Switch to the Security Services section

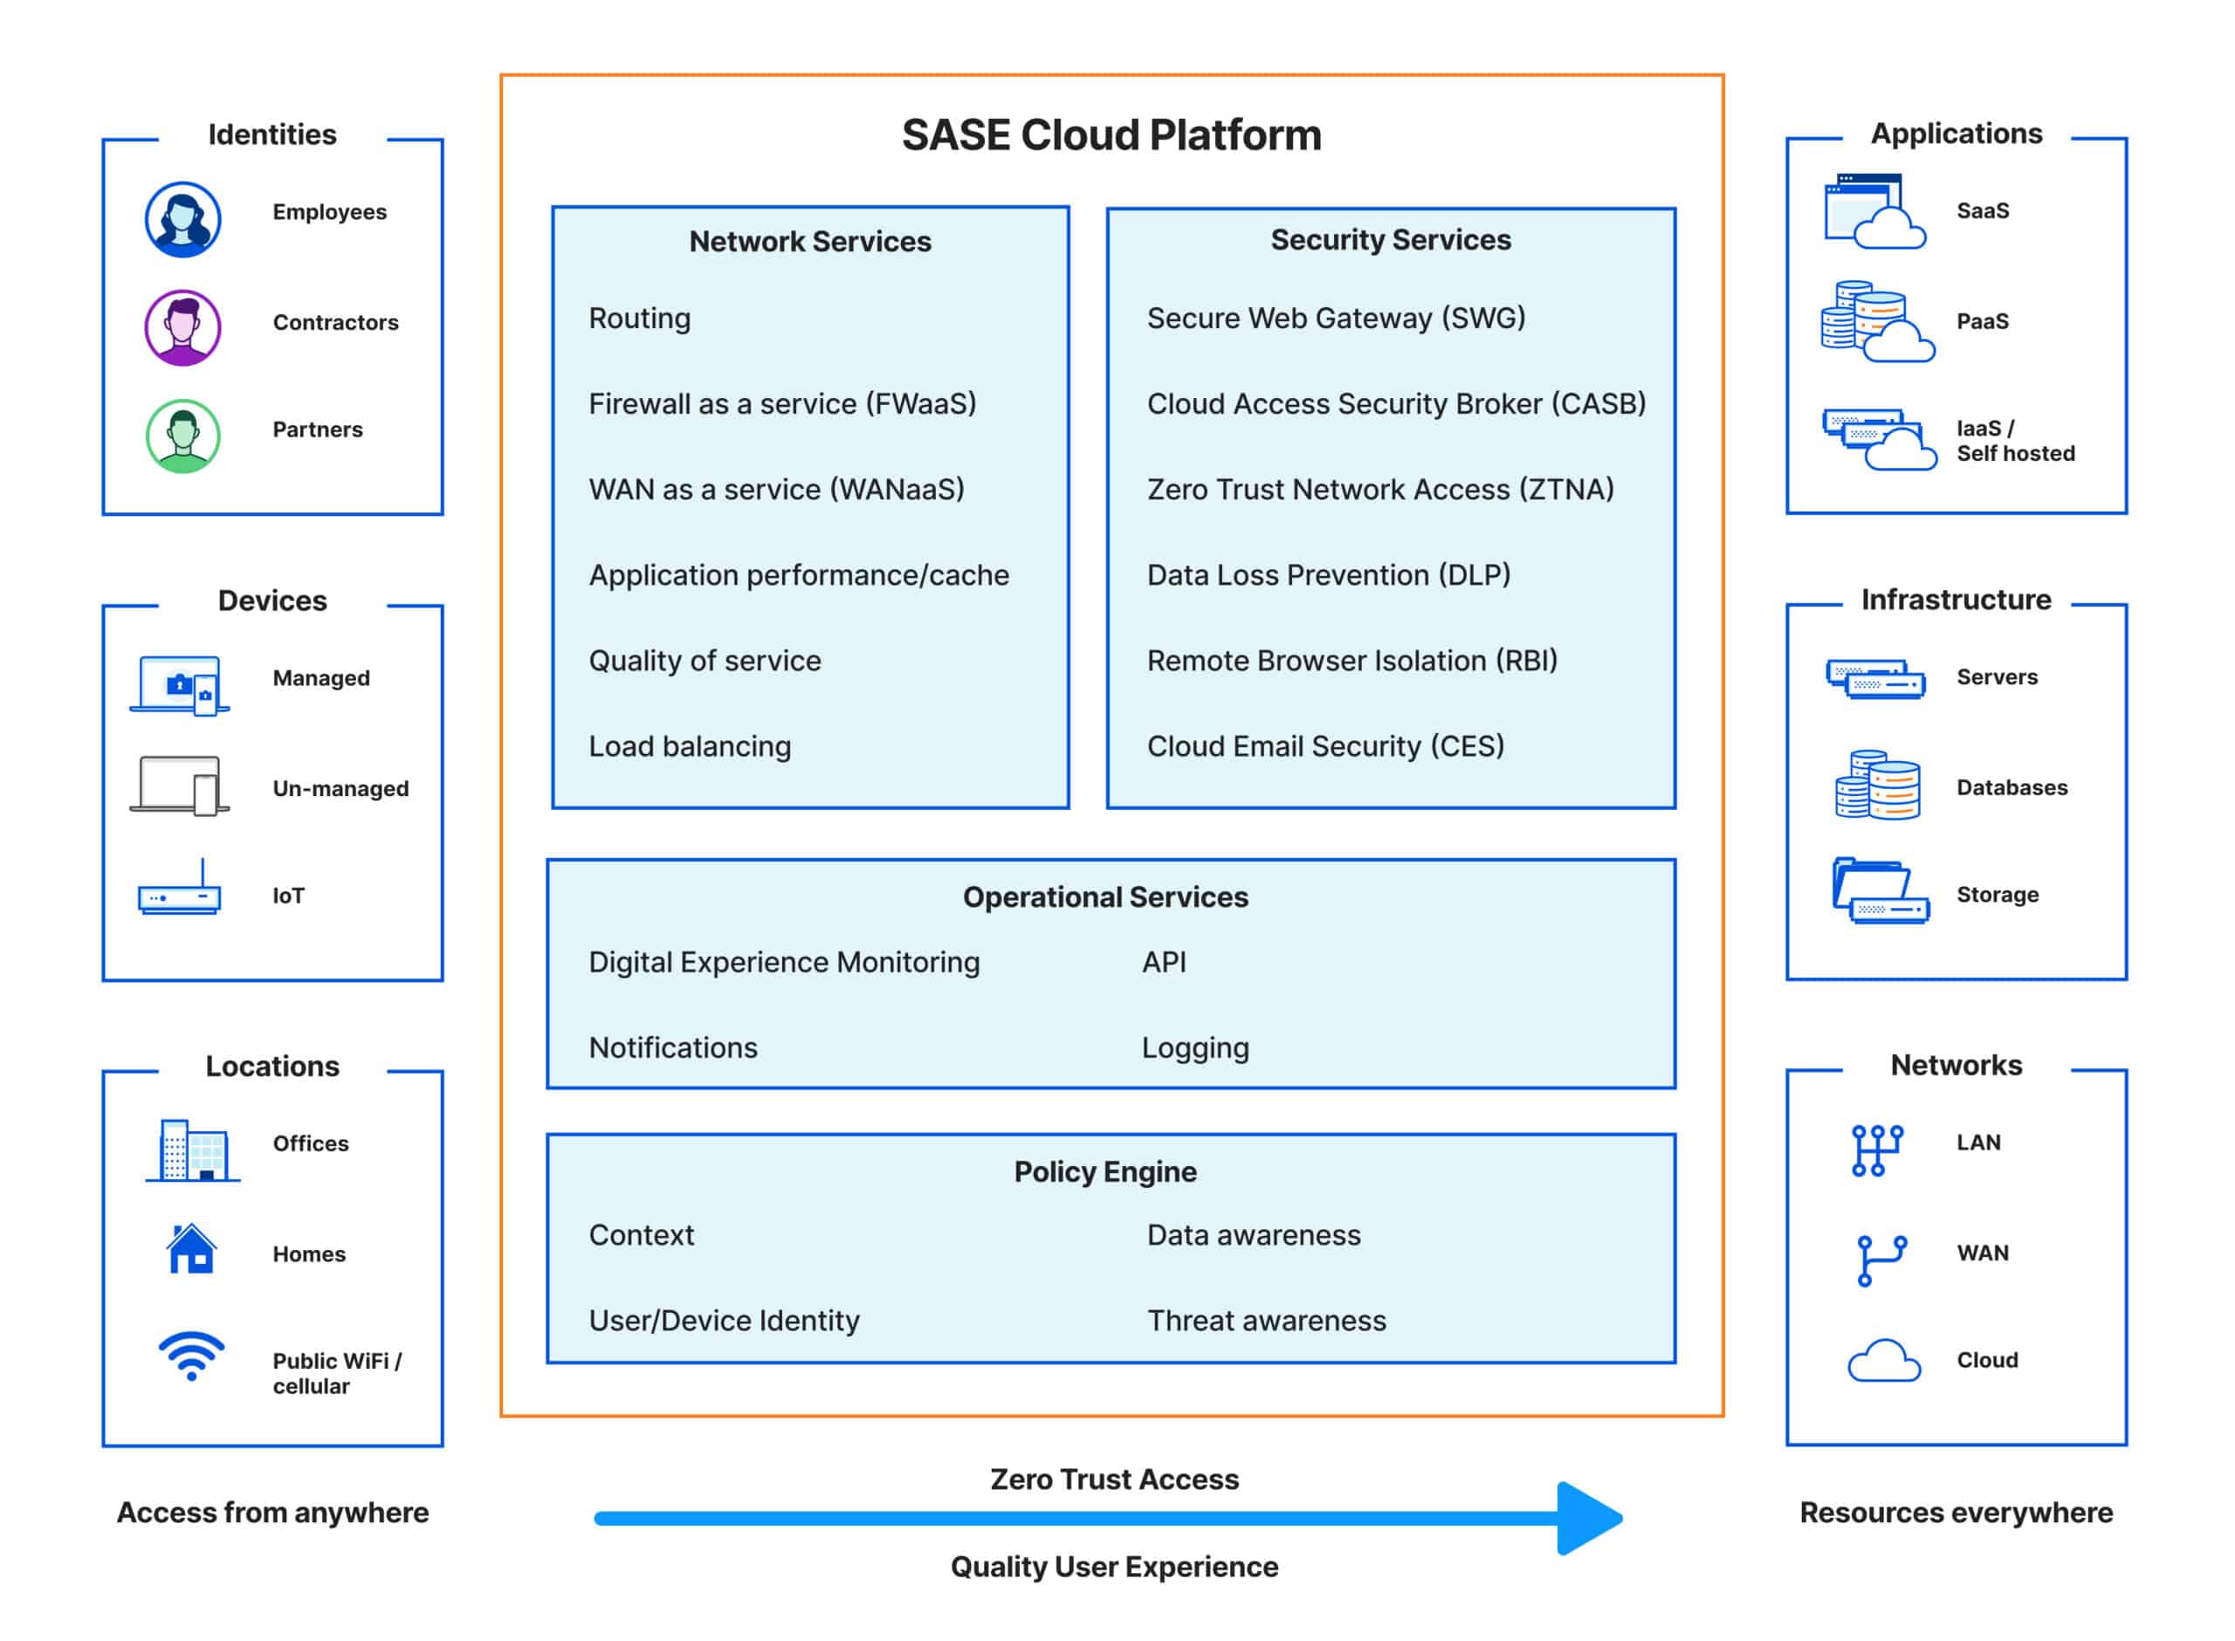point(1391,239)
